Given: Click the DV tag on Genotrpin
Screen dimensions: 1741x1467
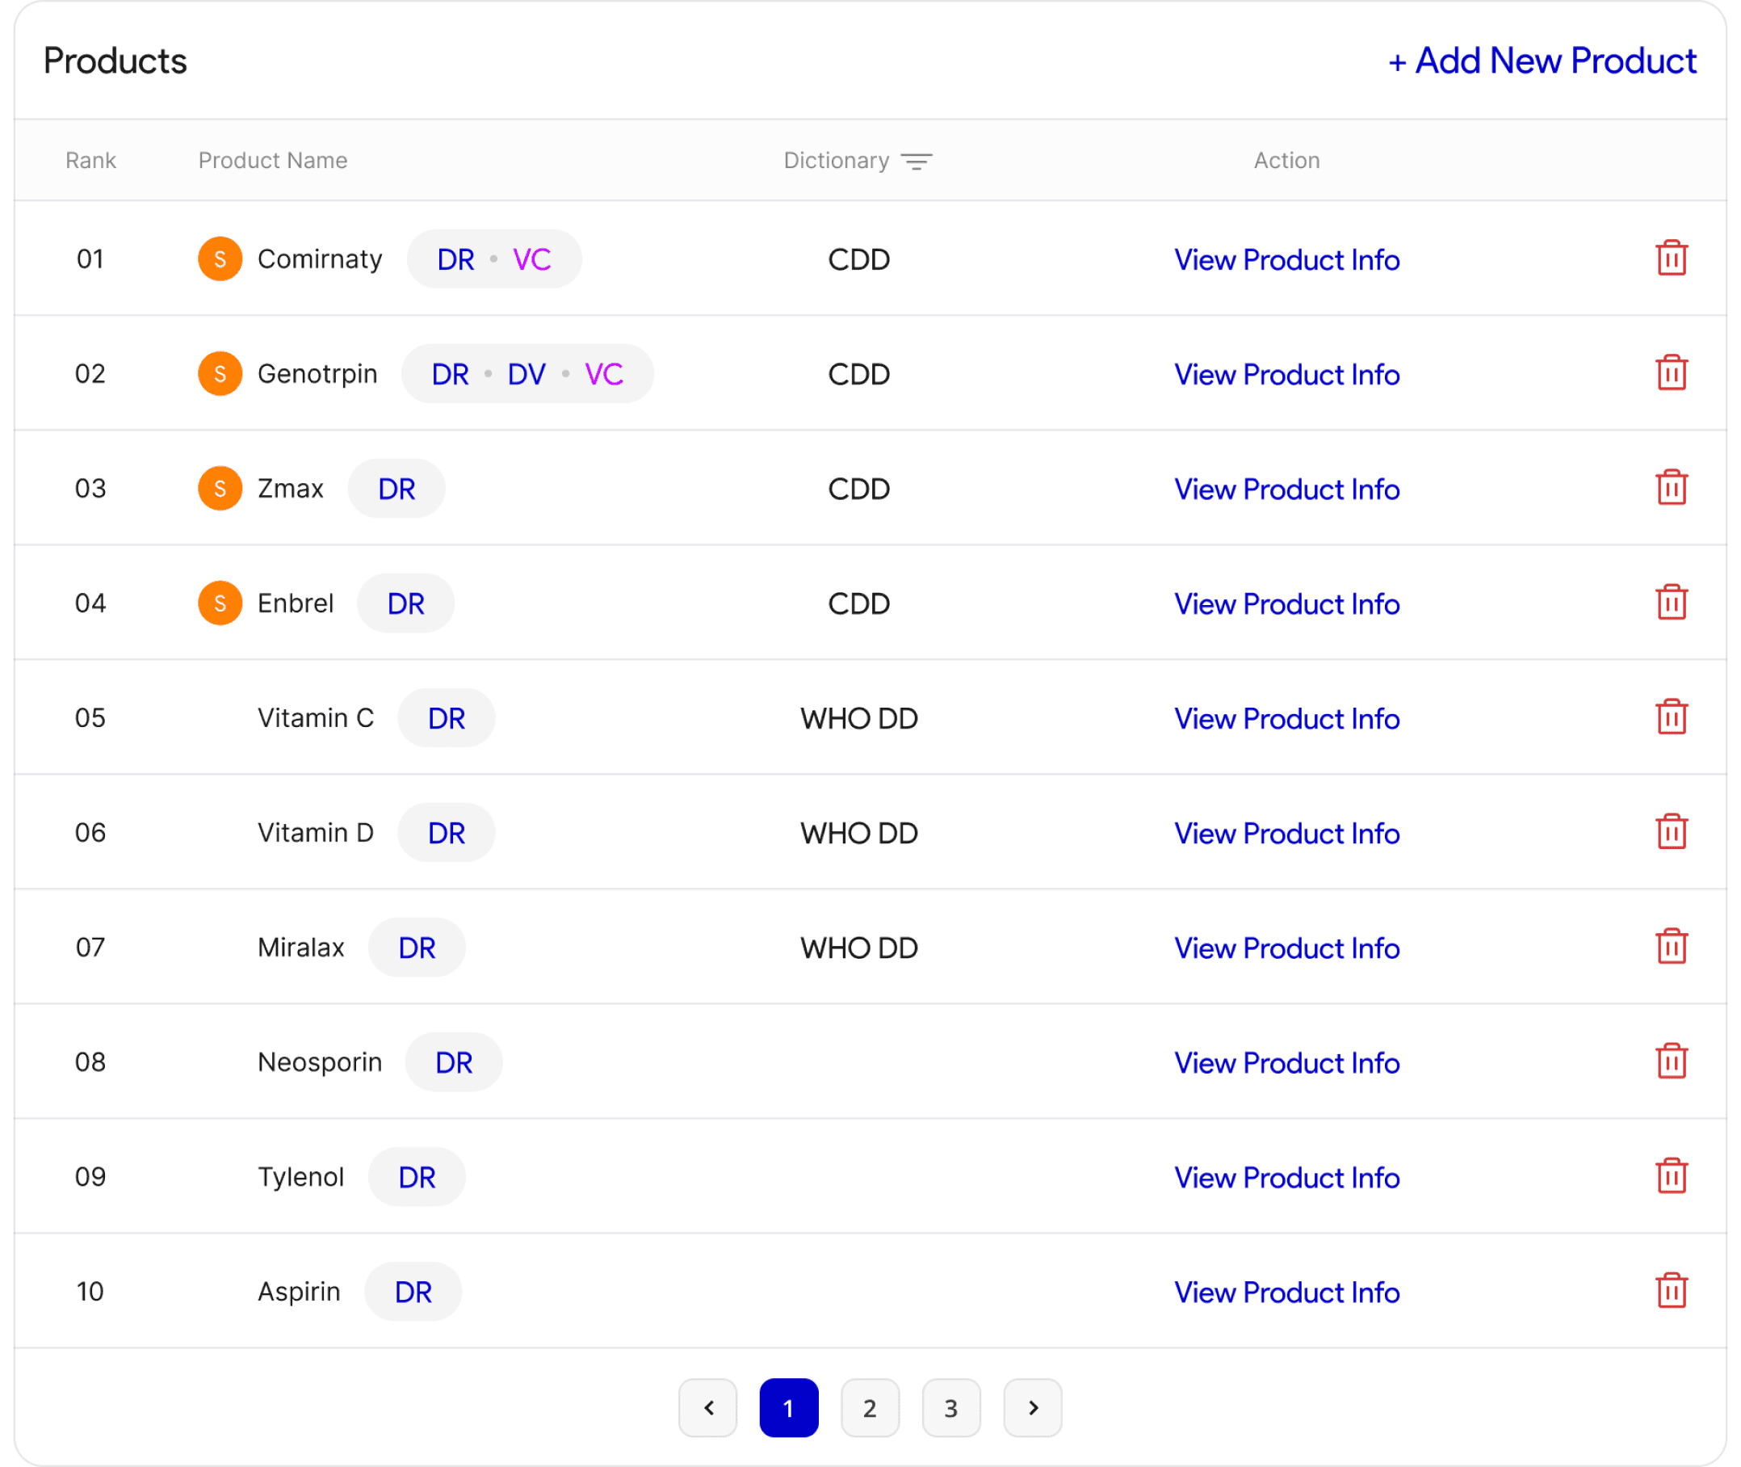Looking at the screenshot, I should point(527,374).
